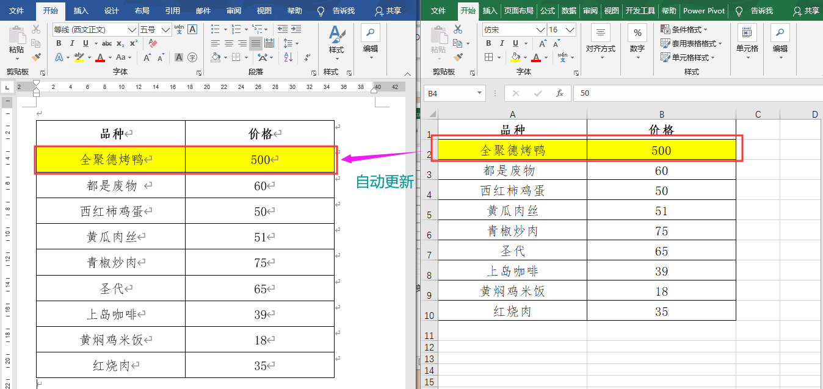
Task: Open Excel Borders dropdown arrow
Action: point(498,57)
